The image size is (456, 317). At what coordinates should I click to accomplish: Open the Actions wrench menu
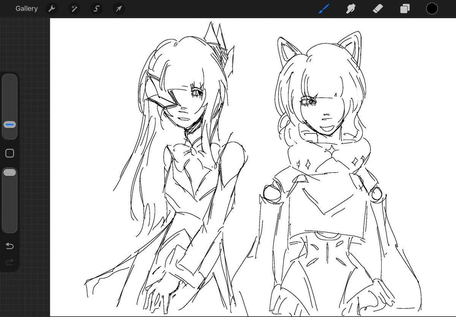click(x=52, y=9)
